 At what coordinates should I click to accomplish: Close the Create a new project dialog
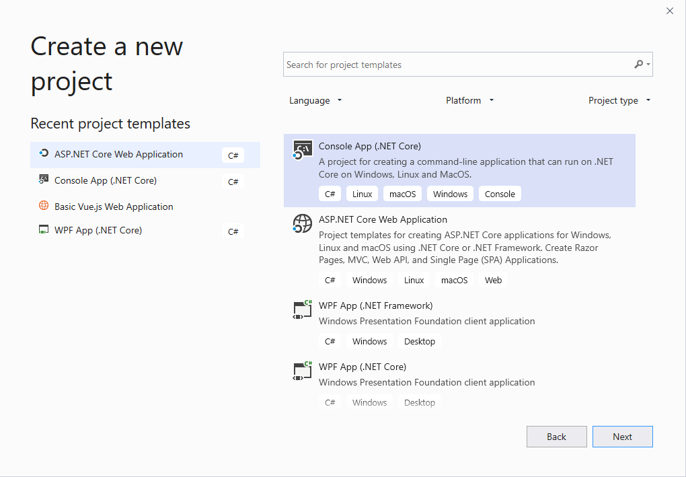pos(670,11)
